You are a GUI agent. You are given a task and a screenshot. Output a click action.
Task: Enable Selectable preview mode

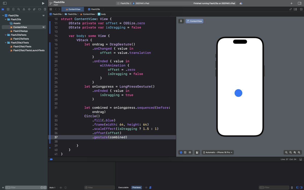coord(185,152)
